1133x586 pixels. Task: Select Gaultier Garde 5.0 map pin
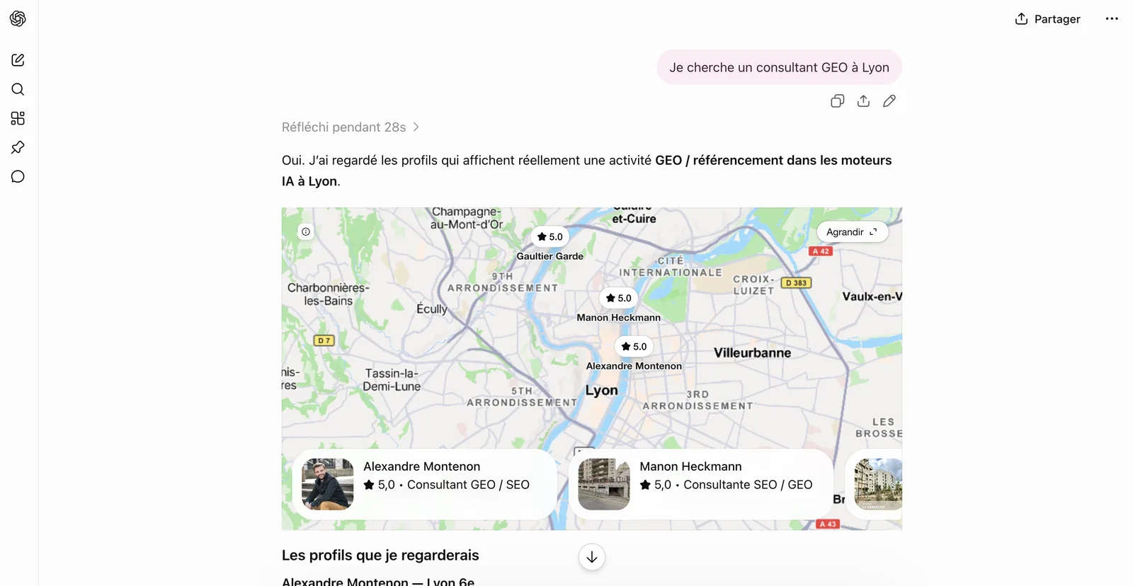click(x=550, y=237)
